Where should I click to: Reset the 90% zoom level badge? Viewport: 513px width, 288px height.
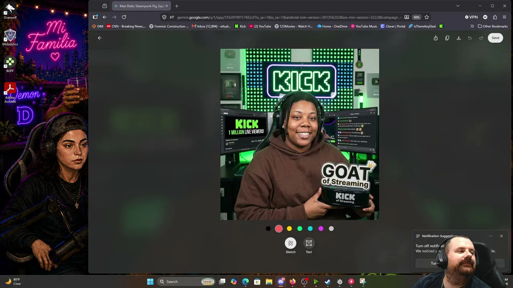(x=417, y=17)
